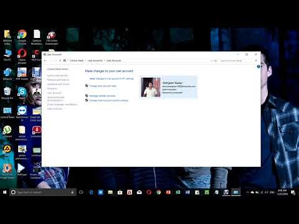299x224 pixels.
Task: Open Chrome from the taskbar
Action: 158,192
